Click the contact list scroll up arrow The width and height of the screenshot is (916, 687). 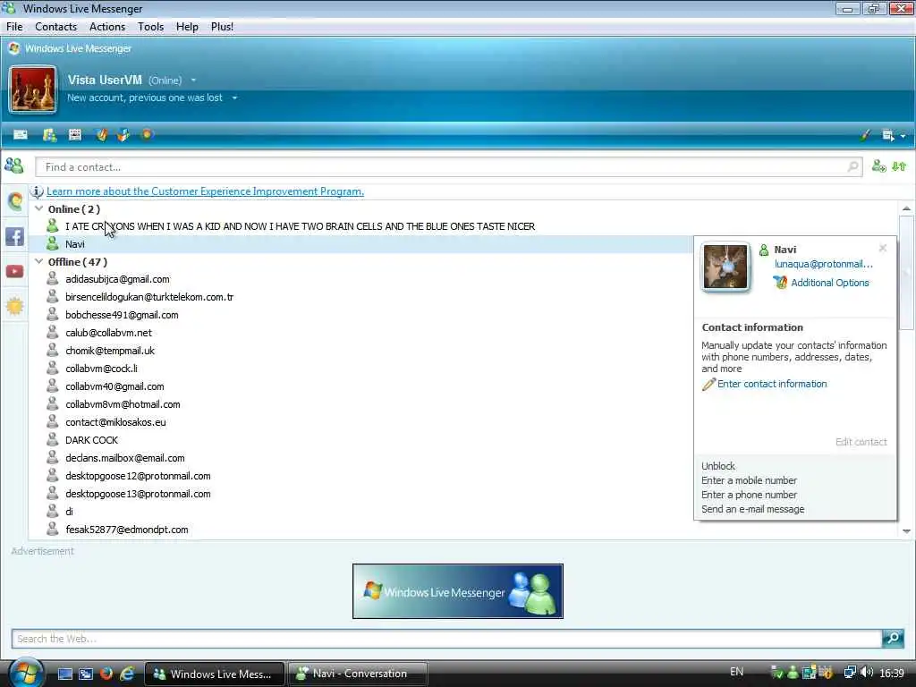[x=906, y=208]
